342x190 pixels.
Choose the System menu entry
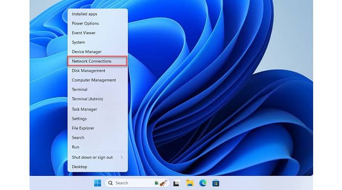tap(97, 42)
